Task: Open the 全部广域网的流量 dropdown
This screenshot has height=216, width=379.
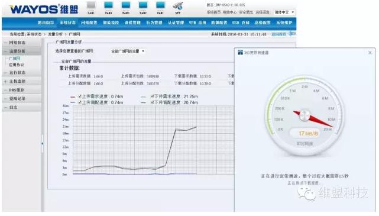Action: click(x=127, y=51)
